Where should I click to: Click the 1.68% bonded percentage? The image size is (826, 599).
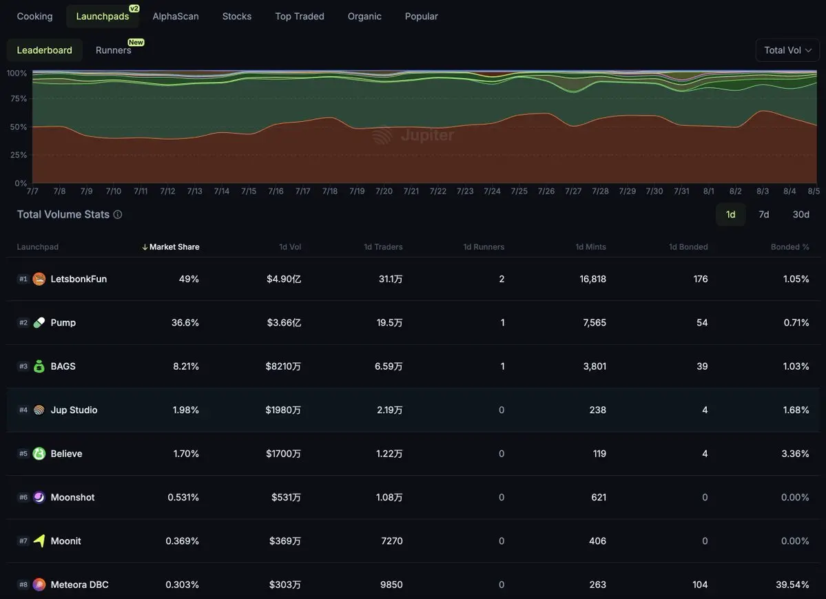(796, 410)
